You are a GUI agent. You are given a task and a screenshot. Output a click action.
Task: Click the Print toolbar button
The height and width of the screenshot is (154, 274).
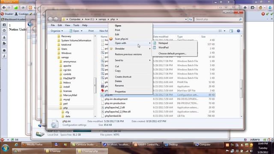coord(91,31)
